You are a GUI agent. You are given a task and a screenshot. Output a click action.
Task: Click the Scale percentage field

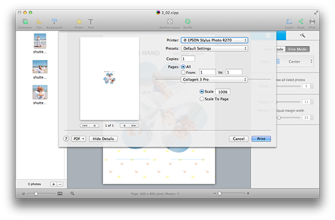coord(223,92)
